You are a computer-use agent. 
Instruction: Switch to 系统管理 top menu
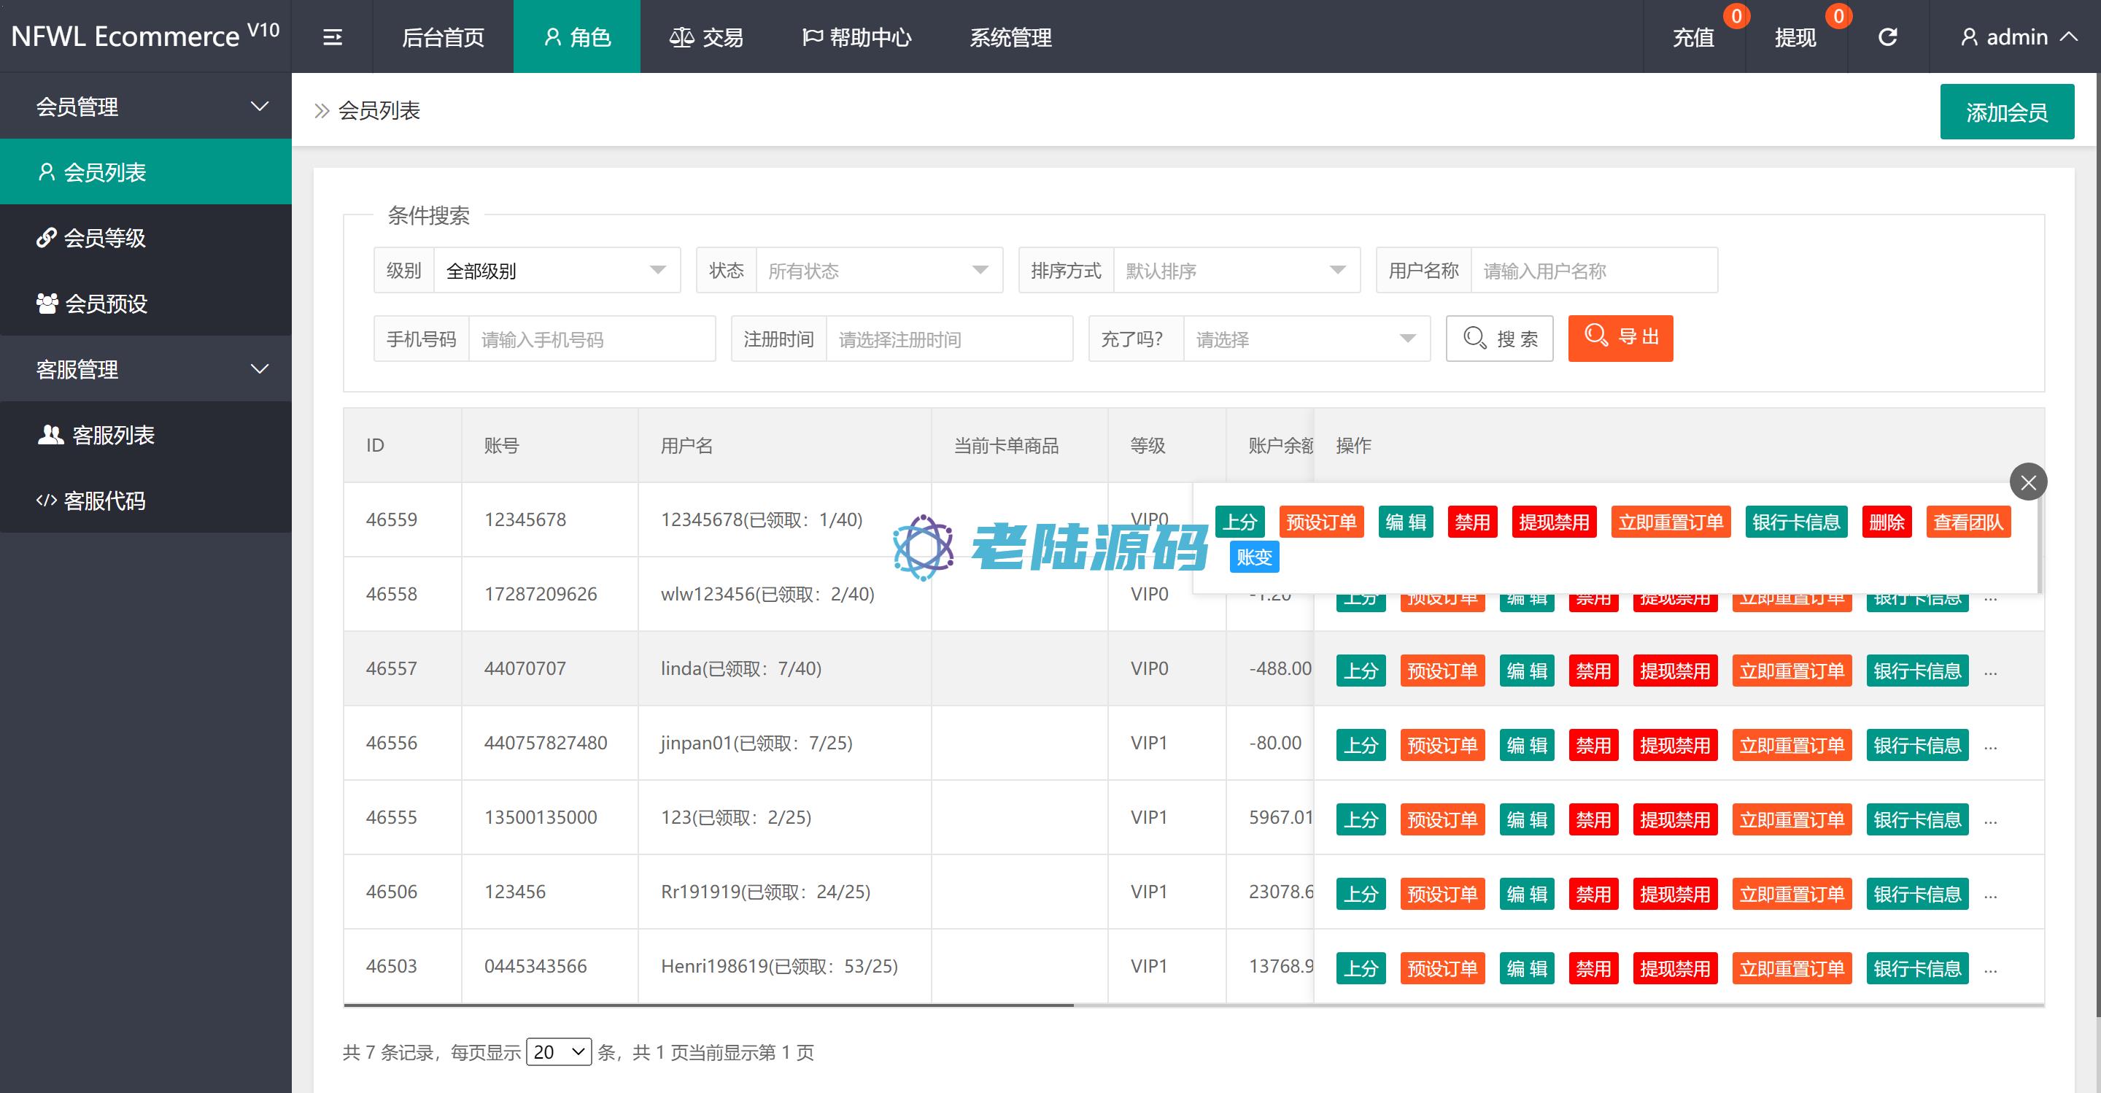(1010, 37)
